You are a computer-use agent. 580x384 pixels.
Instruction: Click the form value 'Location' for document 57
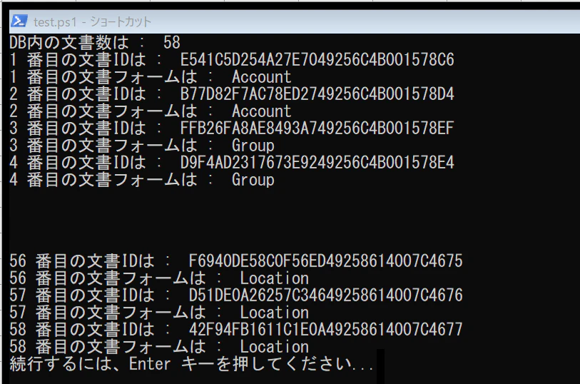(275, 313)
